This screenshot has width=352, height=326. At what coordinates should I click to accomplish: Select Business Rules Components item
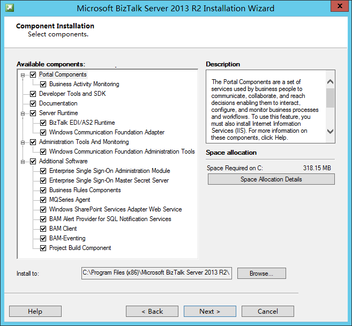[85, 190]
